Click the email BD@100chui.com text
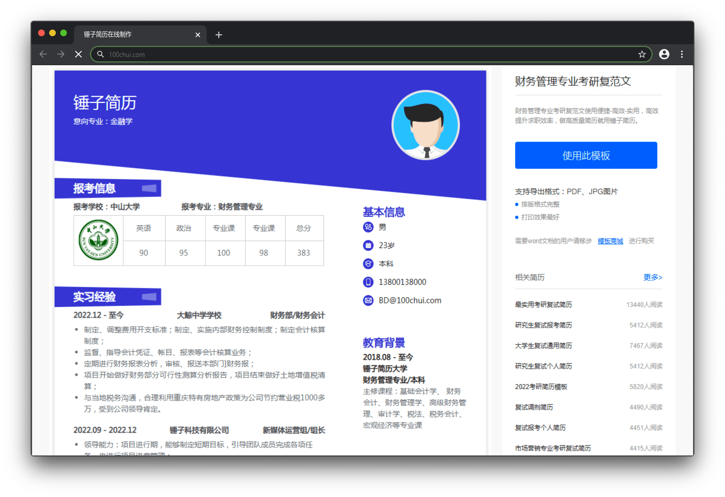 click(410, 300)
